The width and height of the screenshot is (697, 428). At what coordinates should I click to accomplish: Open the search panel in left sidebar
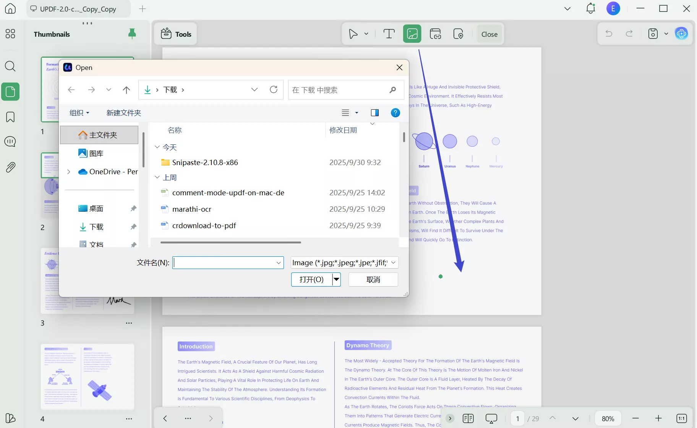pyautogui.click(x=10, y=66)
